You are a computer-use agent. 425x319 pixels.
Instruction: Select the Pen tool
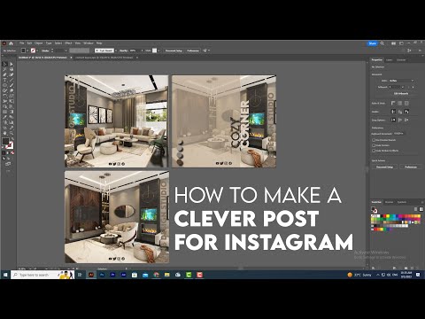point(4,74)
